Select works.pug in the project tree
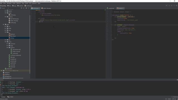The height and width of the screenshot is (100, 178). click(x=12, y=22)
